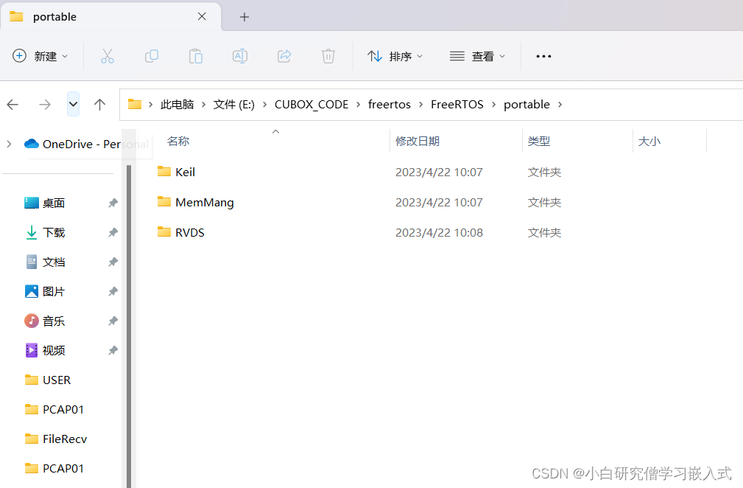Select the Keil folder
743x488 pixels.
click(185, 172)
